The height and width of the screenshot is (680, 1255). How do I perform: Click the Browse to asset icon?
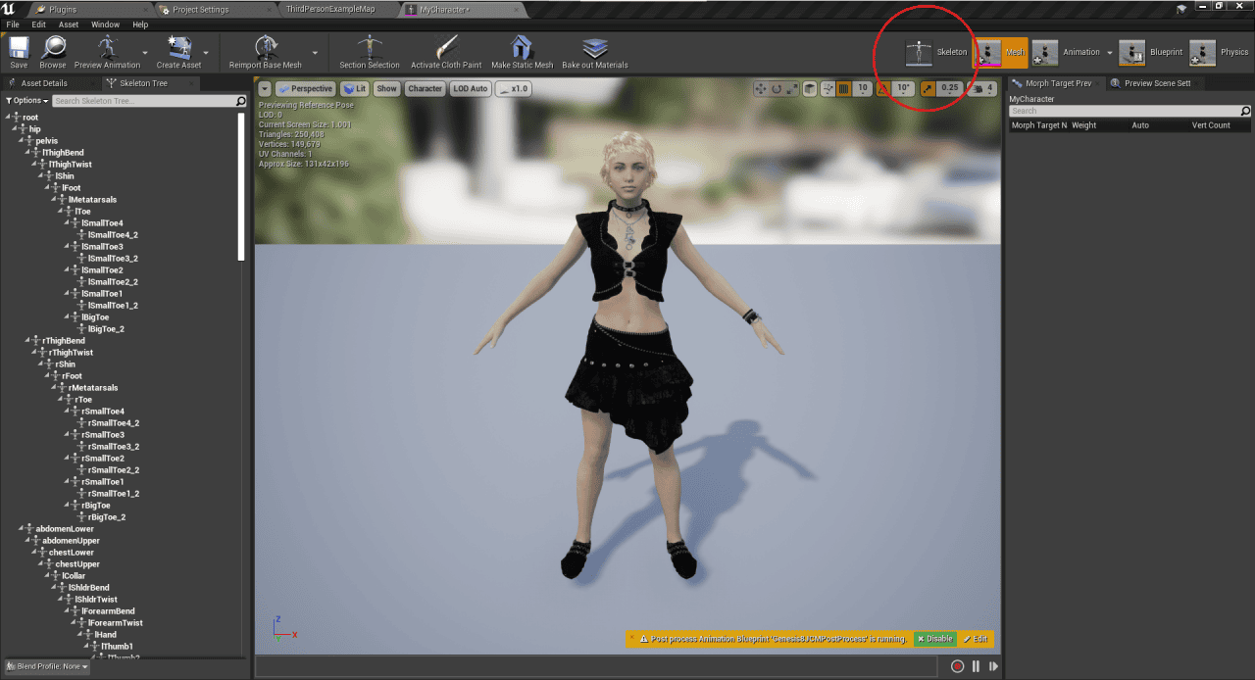[x=53, y=45]
